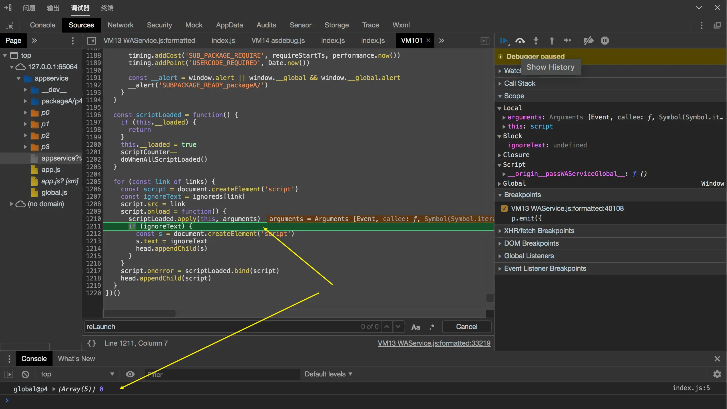Click the console Filter input field
This screenshot has height=409, width=727.
[223, 374]
